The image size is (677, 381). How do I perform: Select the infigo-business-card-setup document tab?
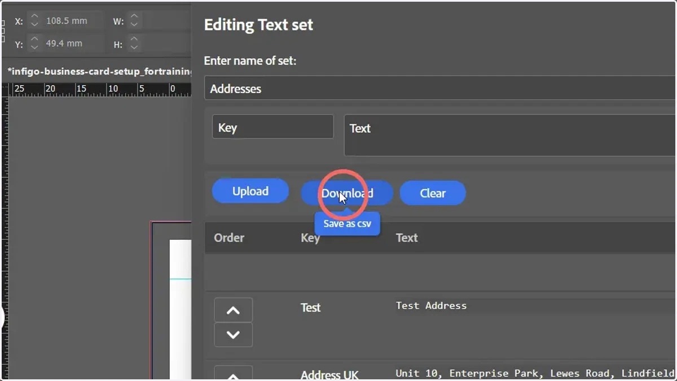tap(99, 72)
